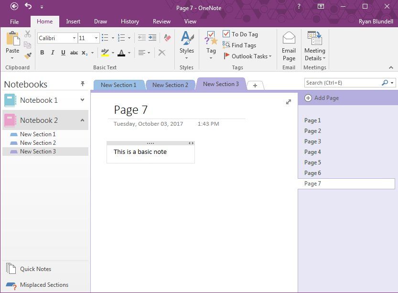398x293 pixels.
Task: Apply the To Do Tag
Action: tap(240, 34)
